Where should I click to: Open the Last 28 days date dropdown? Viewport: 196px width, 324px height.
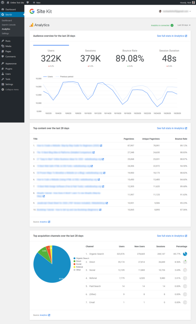(184, 25)
